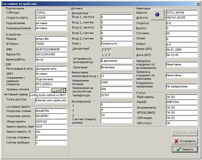Click the Широта coordinate field
The image size is (202, 160).
181,12
